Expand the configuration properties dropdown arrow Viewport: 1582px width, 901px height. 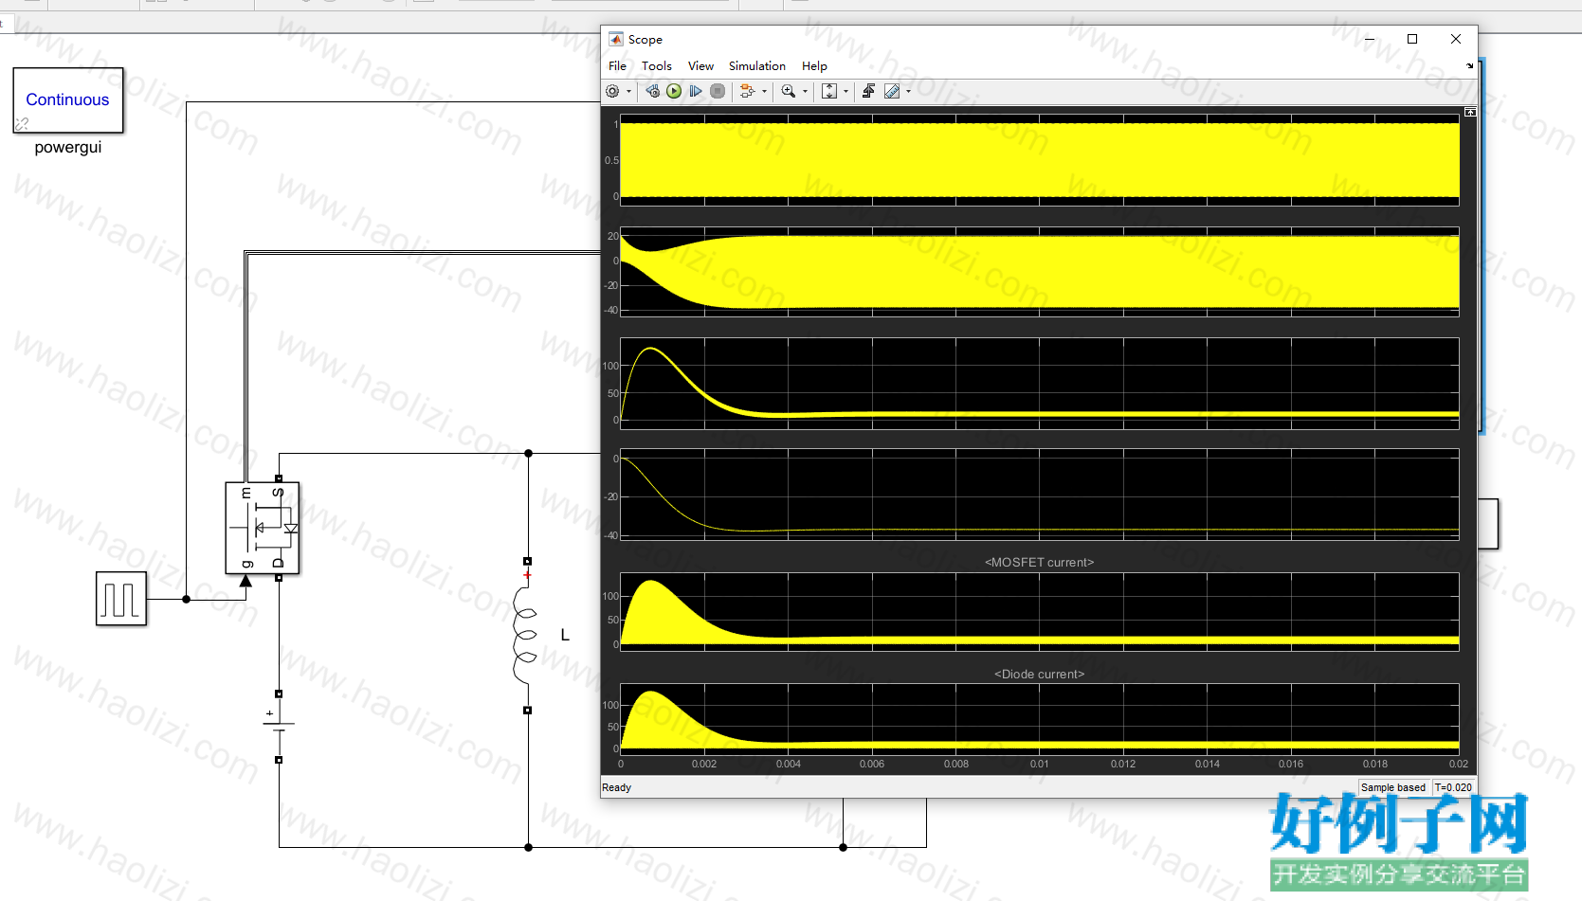coord(628,92)
